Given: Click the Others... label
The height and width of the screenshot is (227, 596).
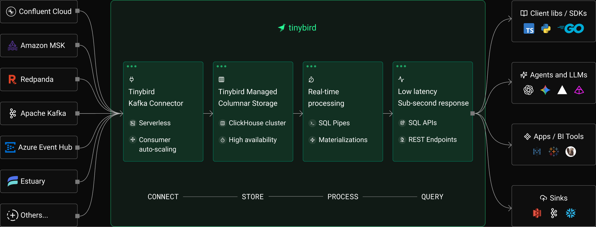Looking at the screenshot, I should pos(34,215).
